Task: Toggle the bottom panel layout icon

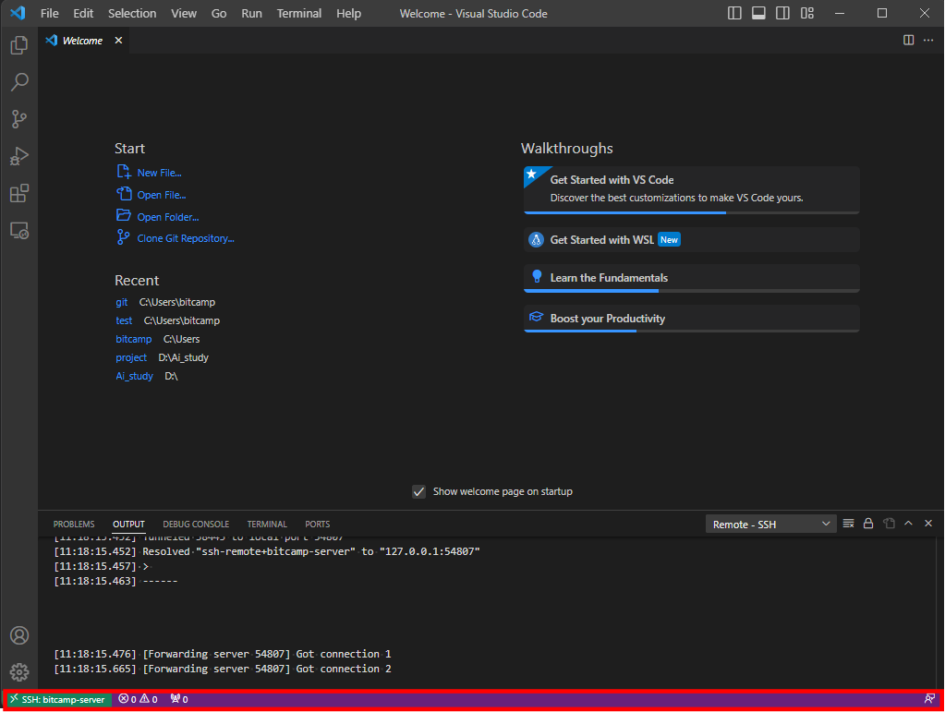Action: pos(758,13)
